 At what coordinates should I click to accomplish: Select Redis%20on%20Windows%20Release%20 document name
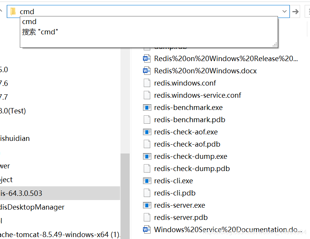226,59
